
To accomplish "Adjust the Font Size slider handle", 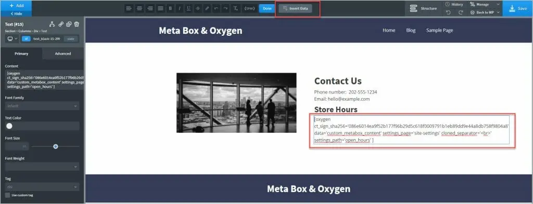I will click(55, 146).
